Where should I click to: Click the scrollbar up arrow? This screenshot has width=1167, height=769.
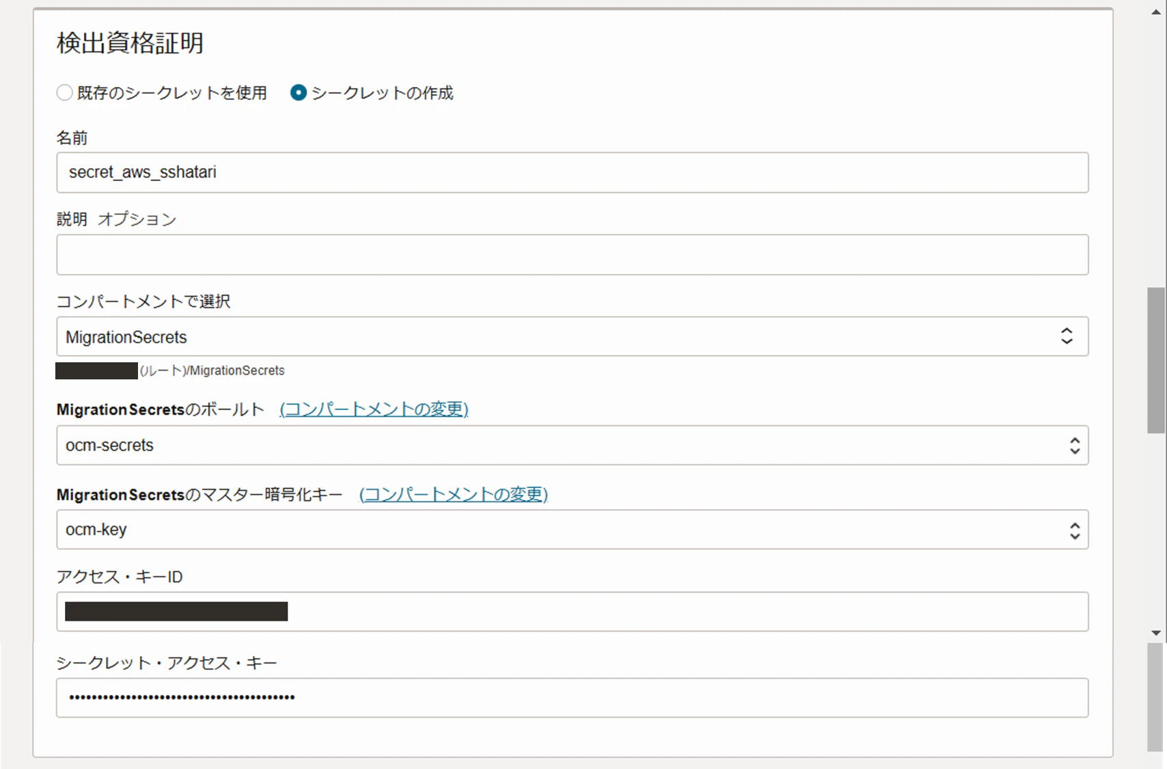tap(1156, 12)
